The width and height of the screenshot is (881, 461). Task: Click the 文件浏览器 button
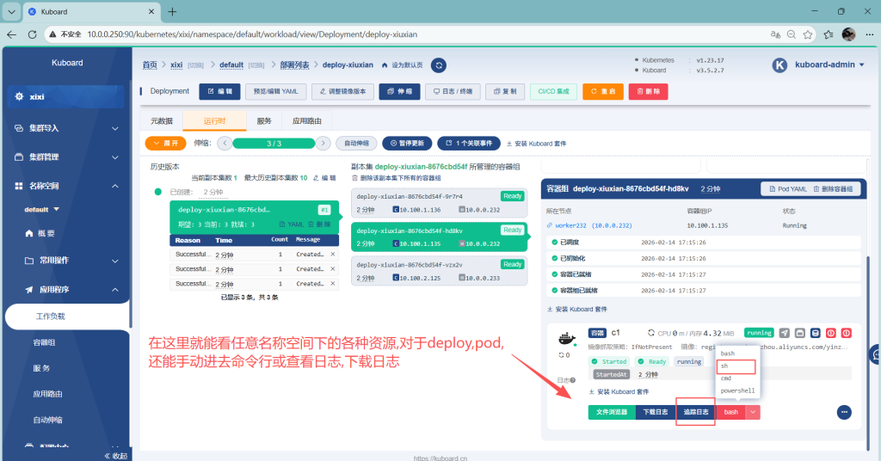click(611, 412)
